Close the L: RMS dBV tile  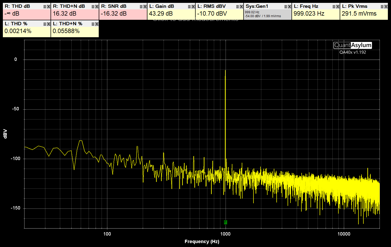(x=241, y=7)
